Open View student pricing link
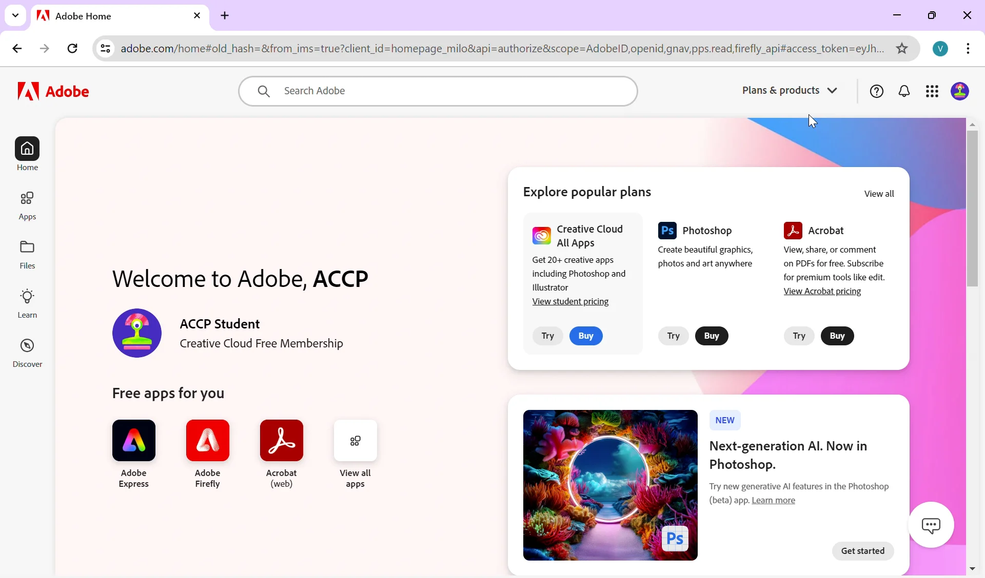Screen dimensions: 985x578 click(570, 302)
